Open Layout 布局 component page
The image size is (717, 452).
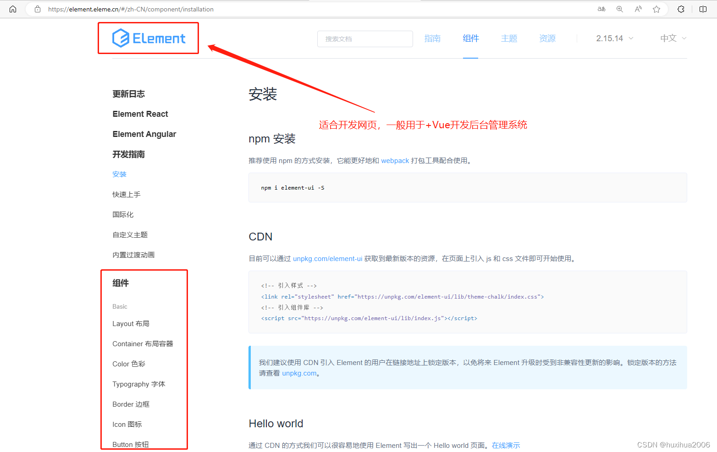[x=131, y=324]
